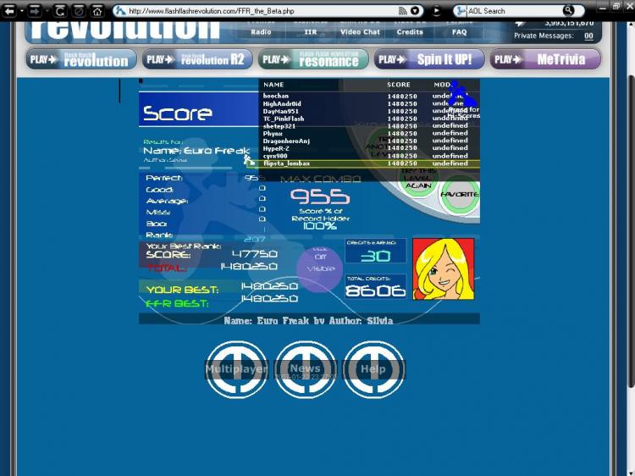Click the Credits Earned value 30
Screen dimensions: 635x476
click(375, 256)
